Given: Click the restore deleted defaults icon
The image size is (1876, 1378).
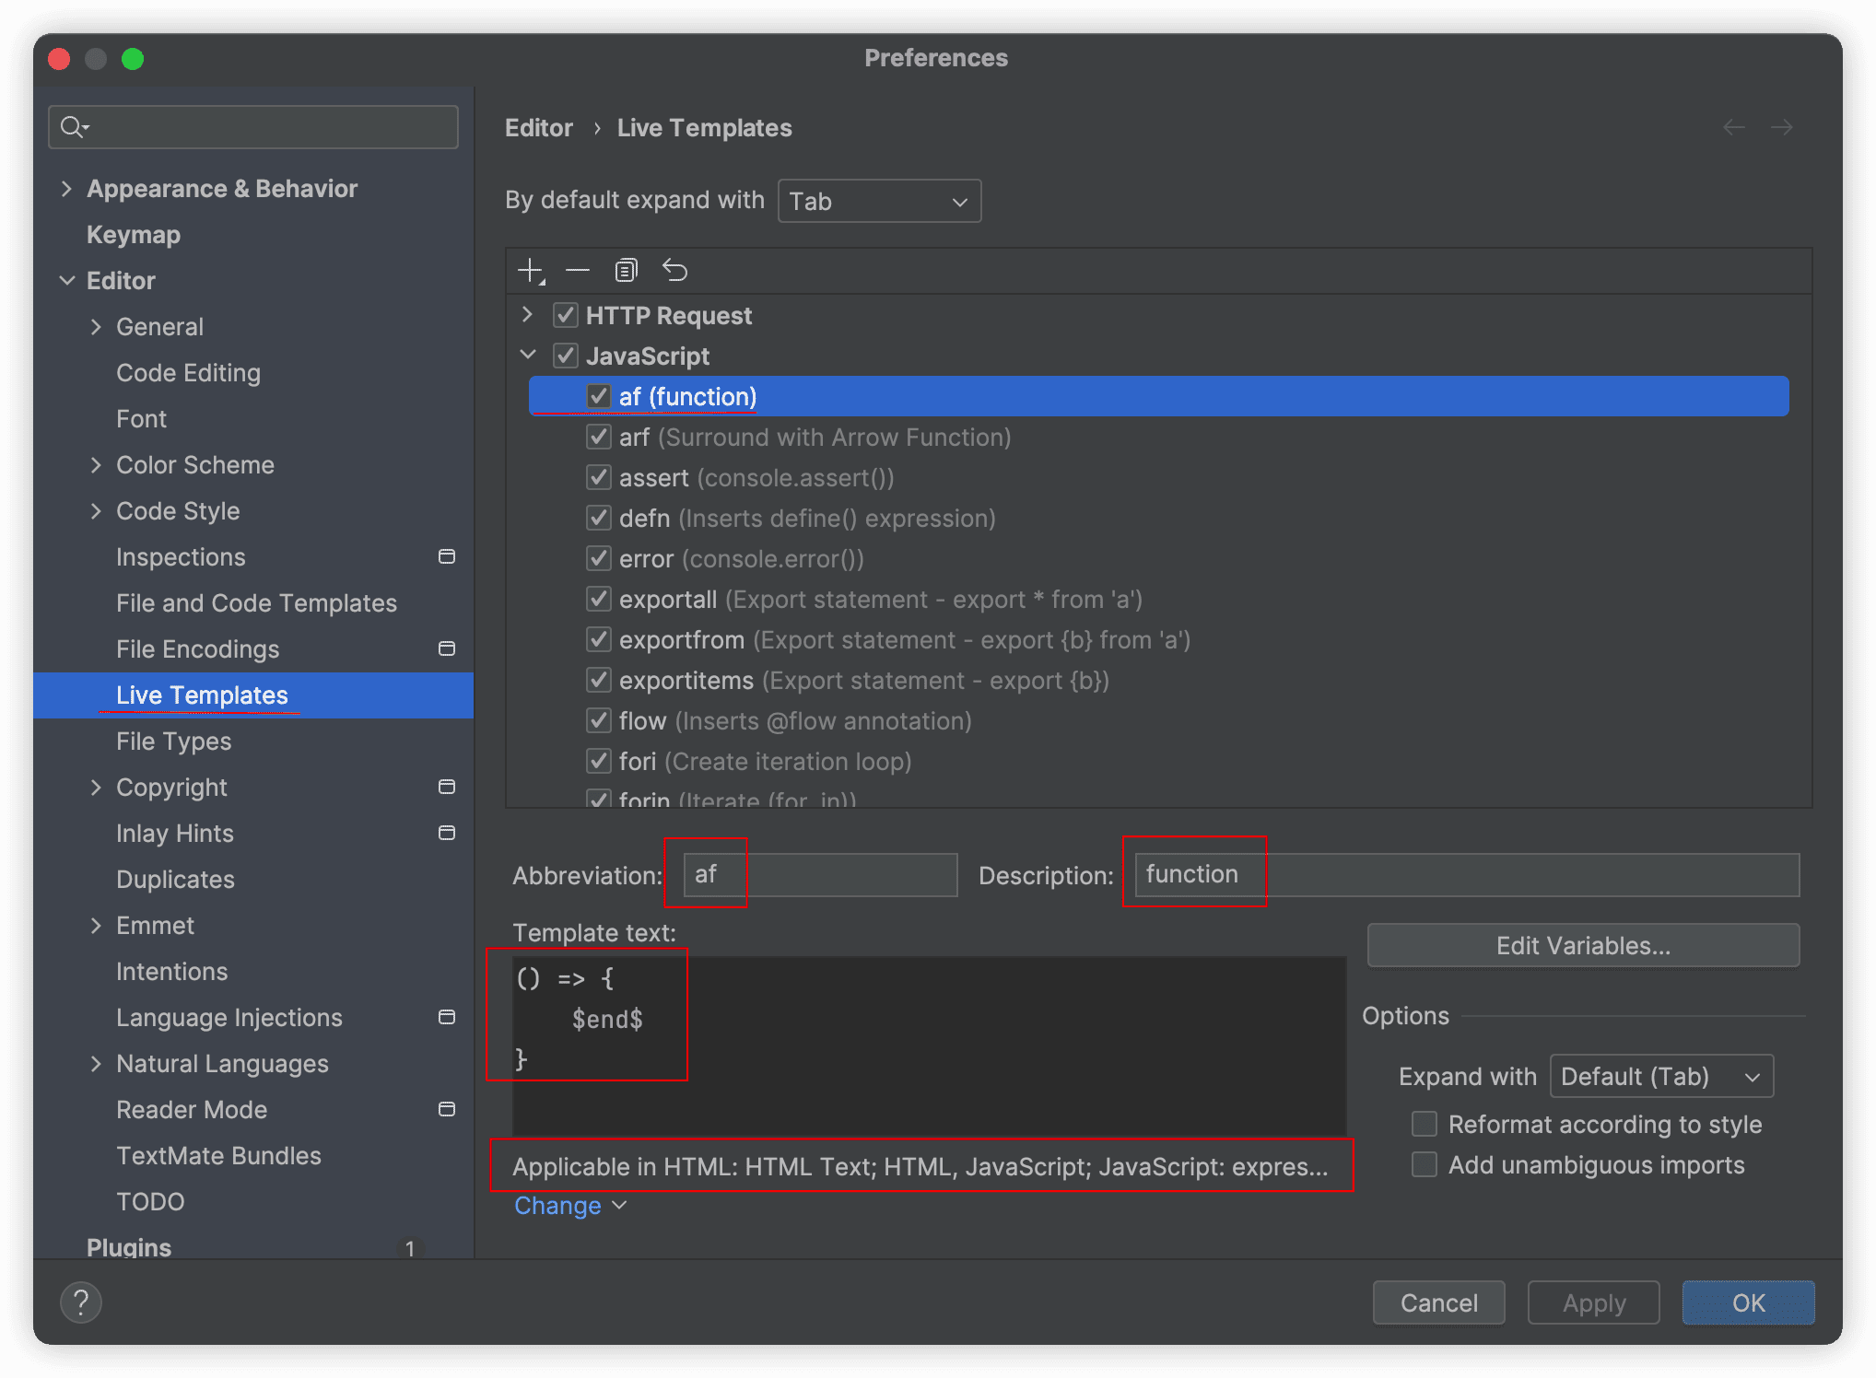Looking at the screenshot, I should tap(674, 271).
